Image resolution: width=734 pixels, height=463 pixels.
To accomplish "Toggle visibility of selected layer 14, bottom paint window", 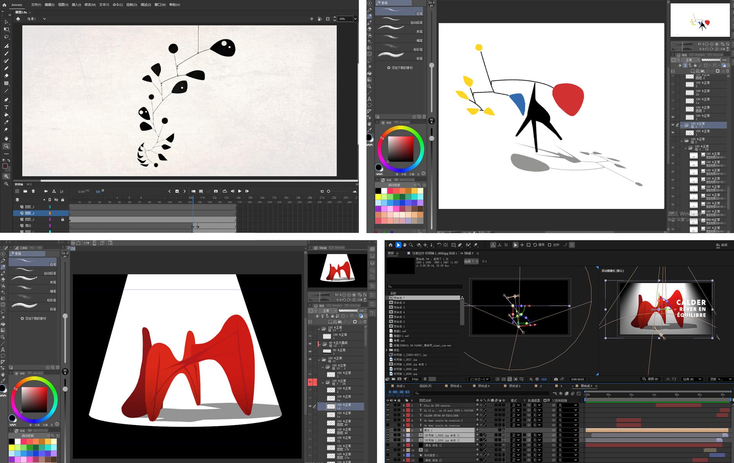I will point(310,406).
